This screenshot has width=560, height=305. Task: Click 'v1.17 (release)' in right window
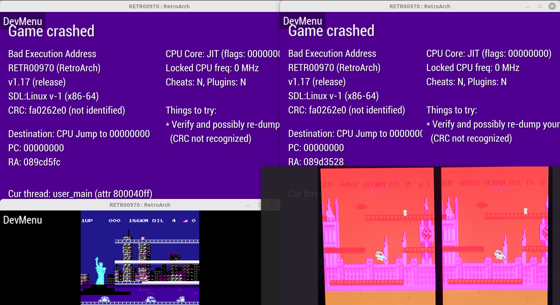(x=317, y=82)
